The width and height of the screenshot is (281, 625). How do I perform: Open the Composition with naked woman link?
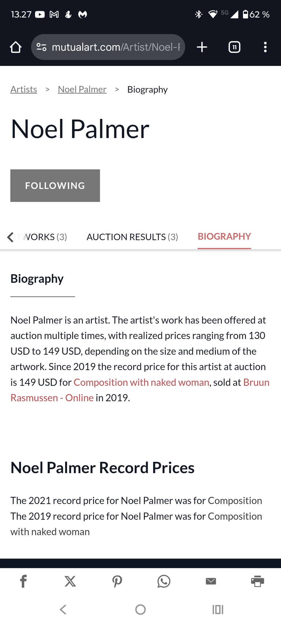[141, 382]
